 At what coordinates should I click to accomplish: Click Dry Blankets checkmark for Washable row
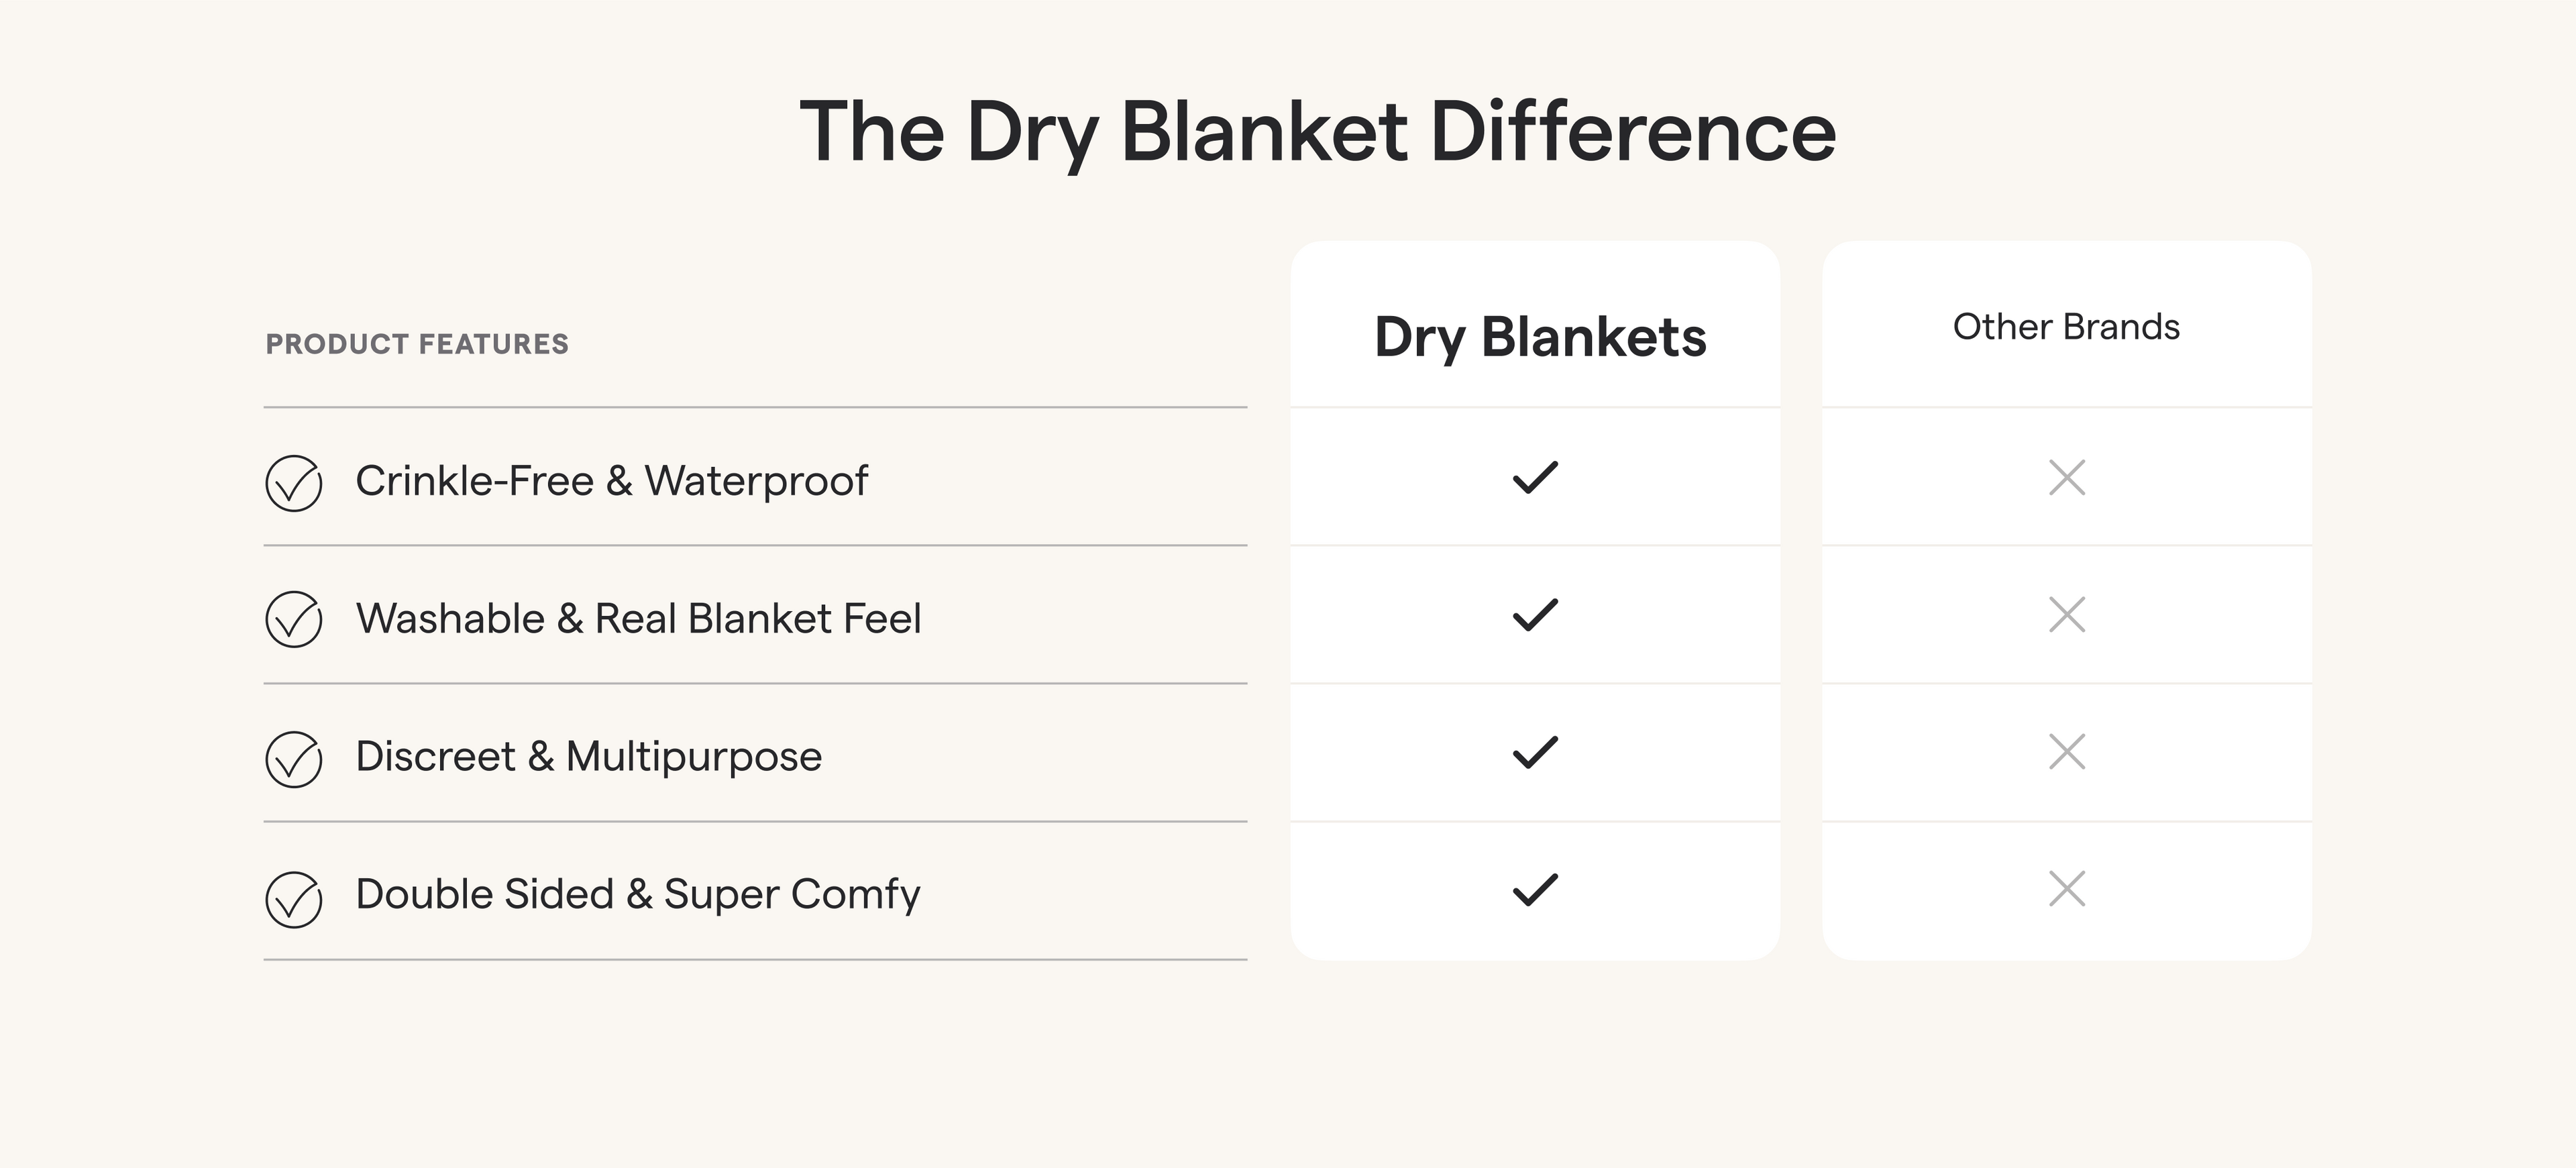[1535, 615]
